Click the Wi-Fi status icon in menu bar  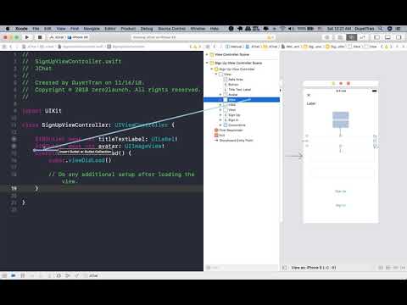pos(282,29)
